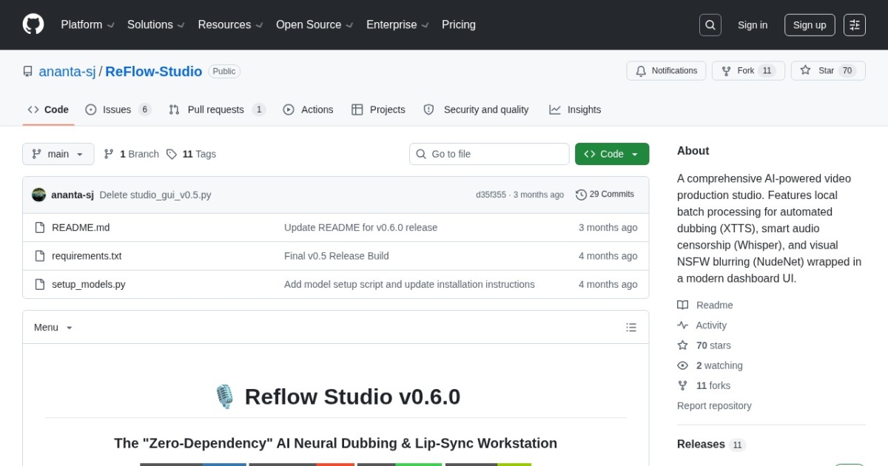
Task: Open 'Update README for v0.6.0 release' commit
Action: [x=360, y=228]
